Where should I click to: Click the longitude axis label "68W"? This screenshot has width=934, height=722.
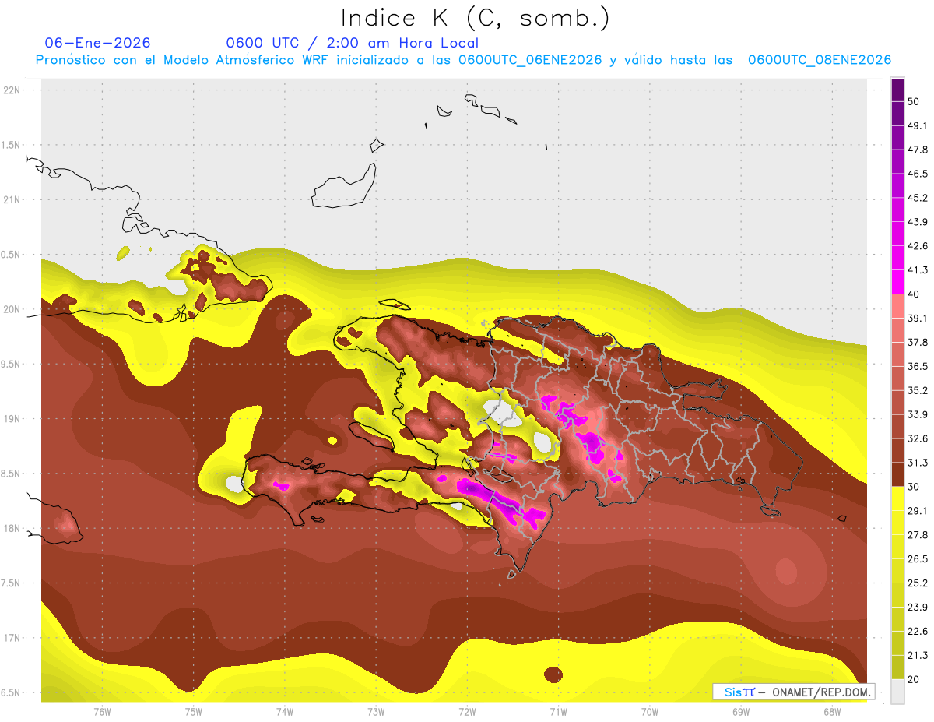click(832, 712)
